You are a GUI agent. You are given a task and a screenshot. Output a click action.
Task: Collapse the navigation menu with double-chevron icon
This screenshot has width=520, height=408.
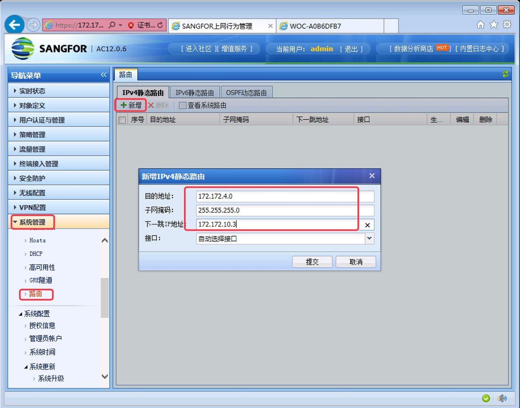tap(104, 75)
